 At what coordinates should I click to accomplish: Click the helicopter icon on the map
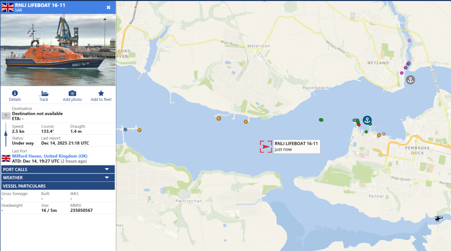tap(439, 218)
